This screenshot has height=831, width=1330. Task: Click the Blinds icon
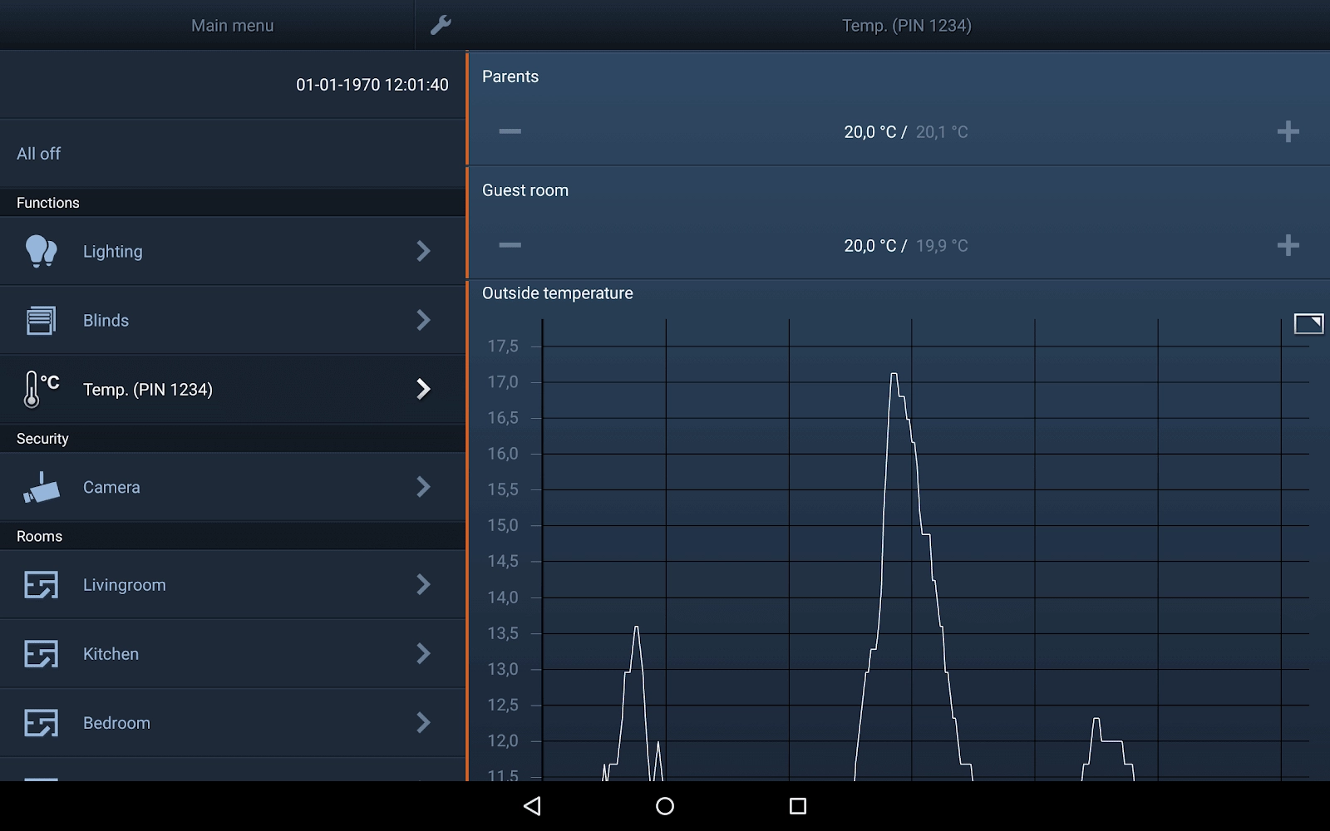[41, 320]
